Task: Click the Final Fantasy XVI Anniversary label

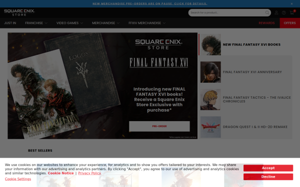Action: tap(252, 72)
